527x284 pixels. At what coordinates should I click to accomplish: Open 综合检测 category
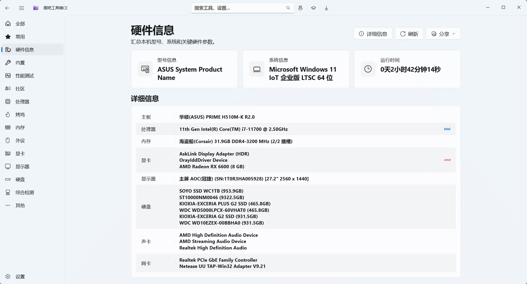point(32,192)
